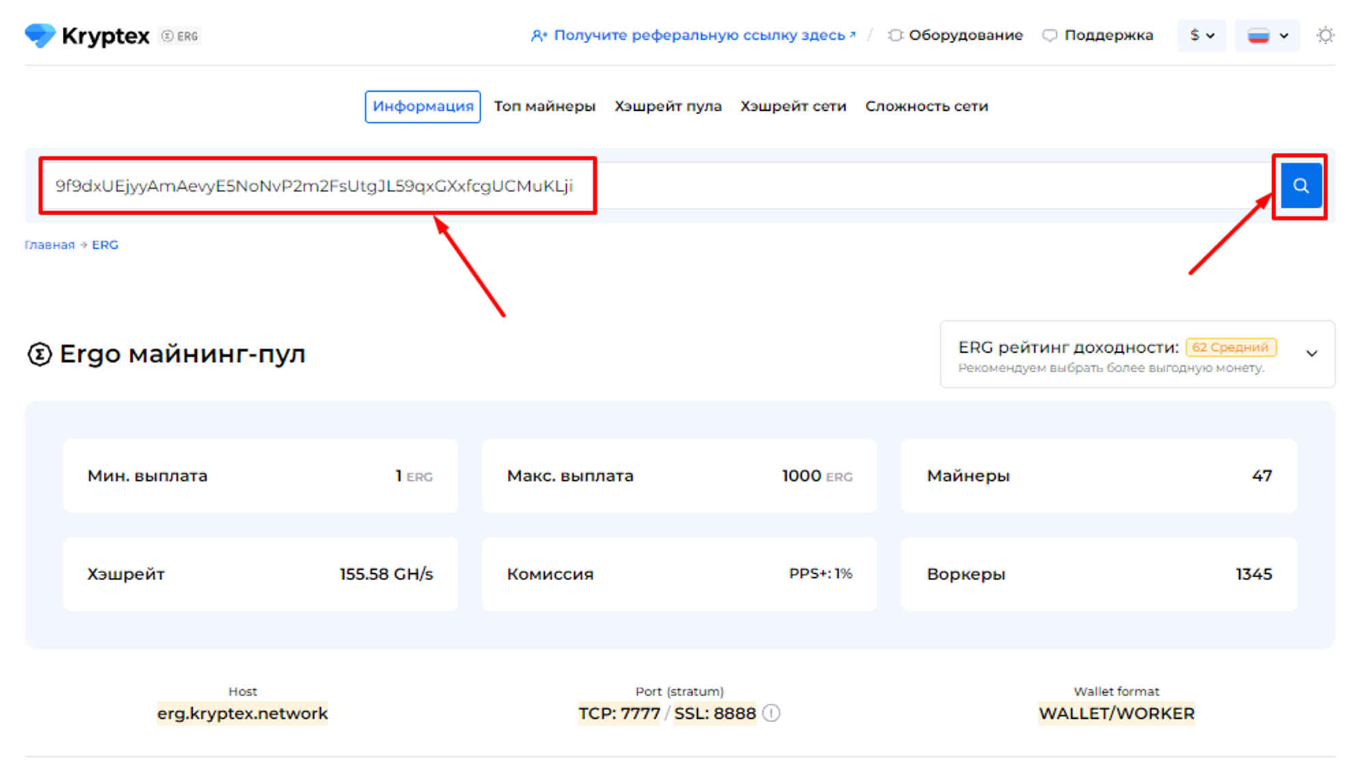Click the Мин. выплата card

(260, 476)
